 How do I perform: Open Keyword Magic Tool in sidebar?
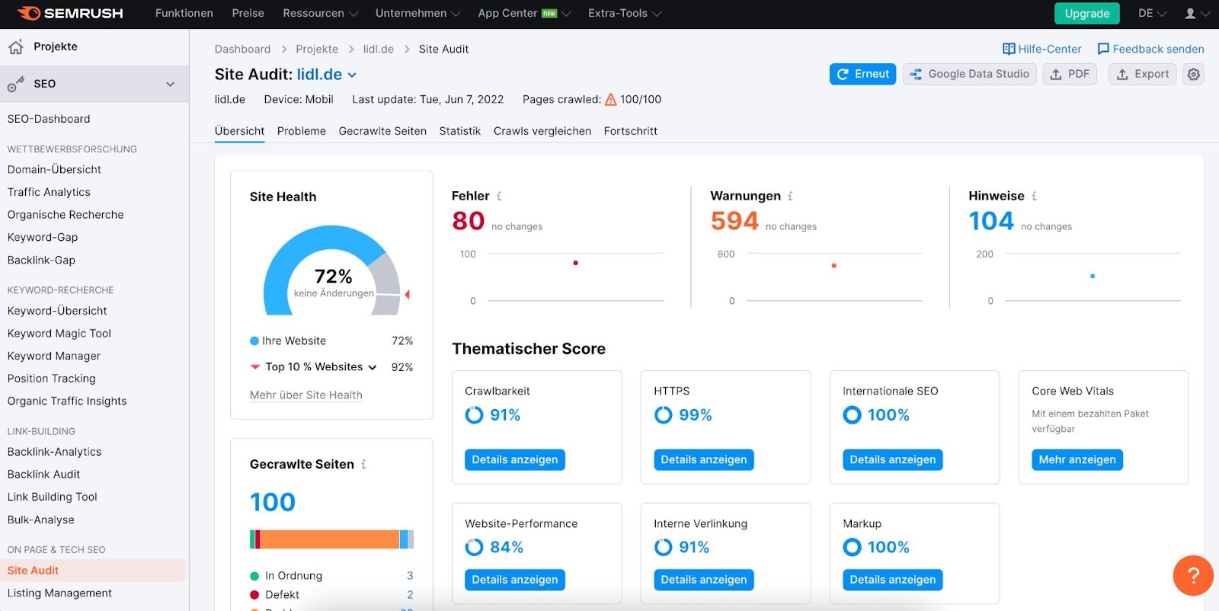coord(59,334)
